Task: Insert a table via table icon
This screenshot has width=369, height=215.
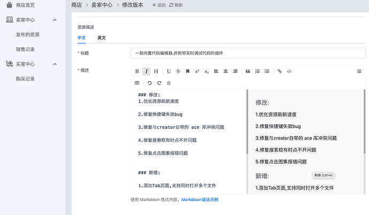Action: 137,83
